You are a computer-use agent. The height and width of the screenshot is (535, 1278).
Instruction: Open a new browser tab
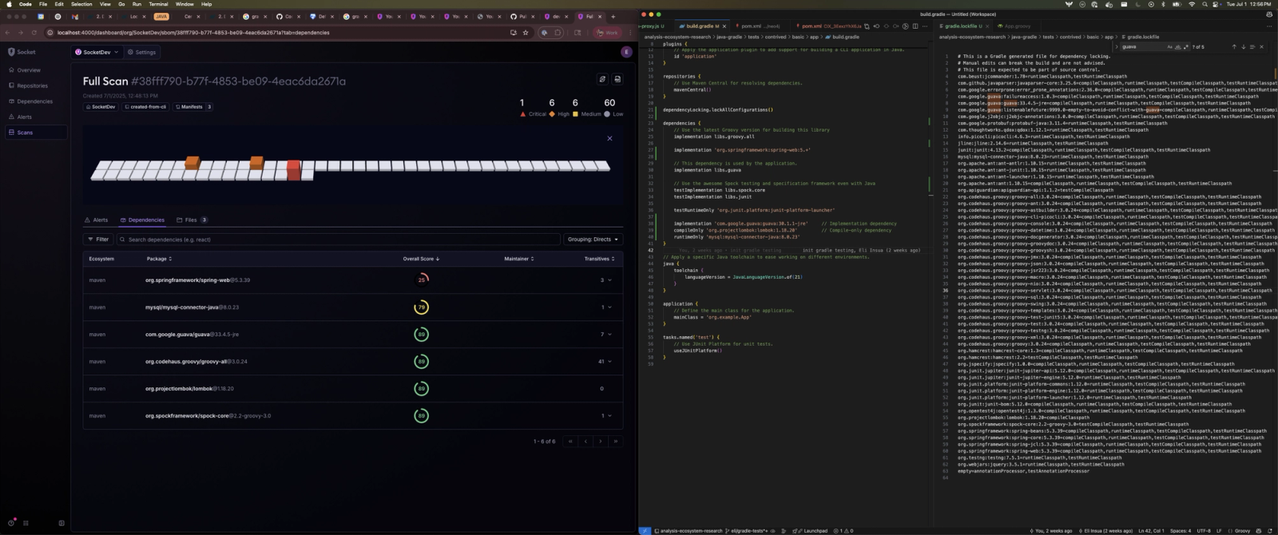tap(613, 16)
